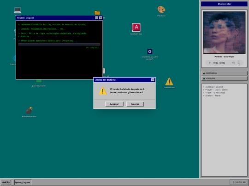Click the 'Player: Local Video' status line

[x=215, y=90]
